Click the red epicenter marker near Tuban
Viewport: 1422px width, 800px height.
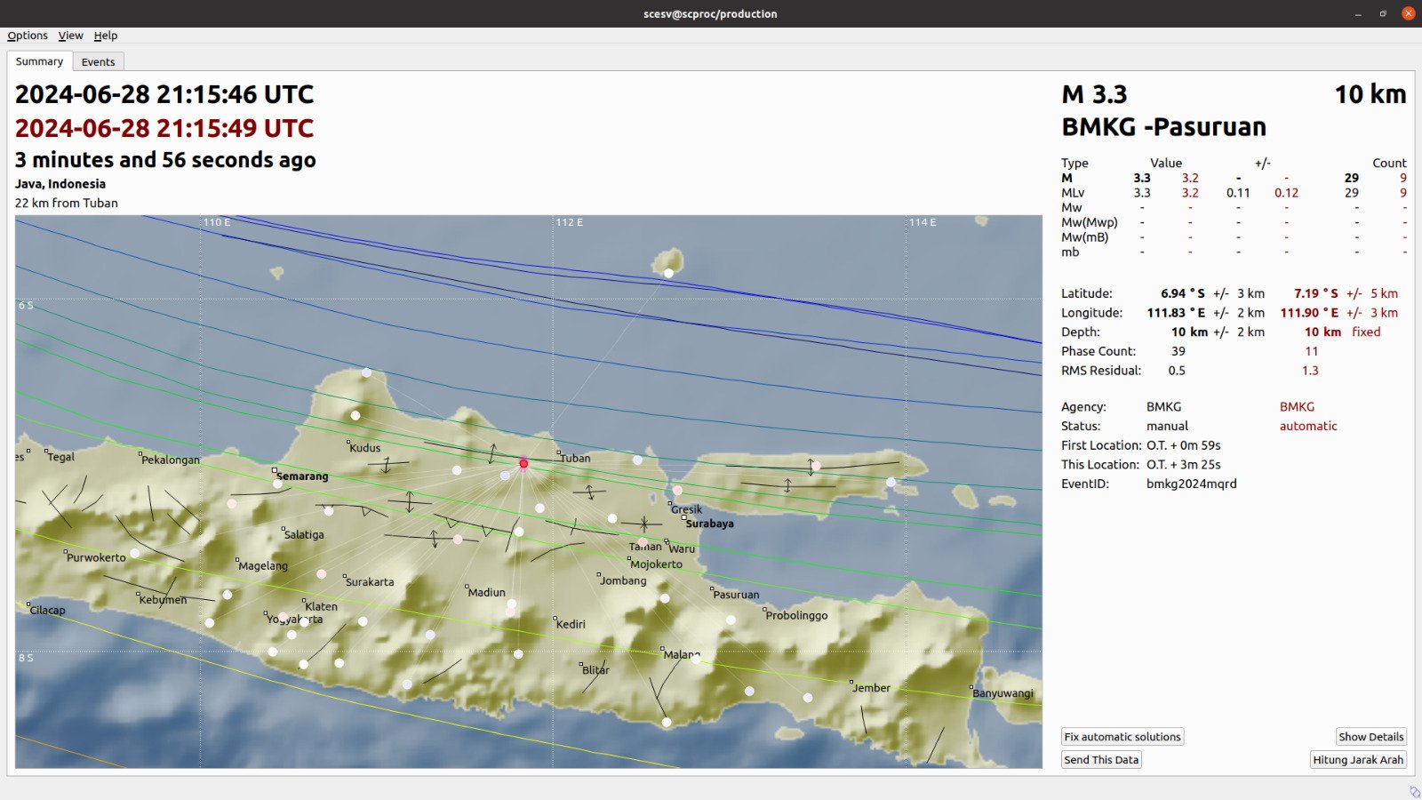pos(523,463)
